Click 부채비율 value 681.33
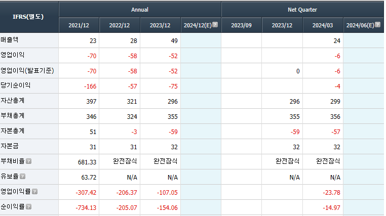Viewport: 386px width, 216px height. coord(87,162)
